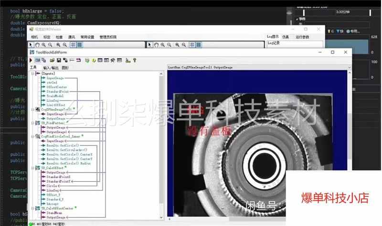Click the red arrow reset icon in ToolBlock toolbar
Image resolution: width=382 pixels, height=226 pixels.
pyautogui.click(x=78, y=60)
